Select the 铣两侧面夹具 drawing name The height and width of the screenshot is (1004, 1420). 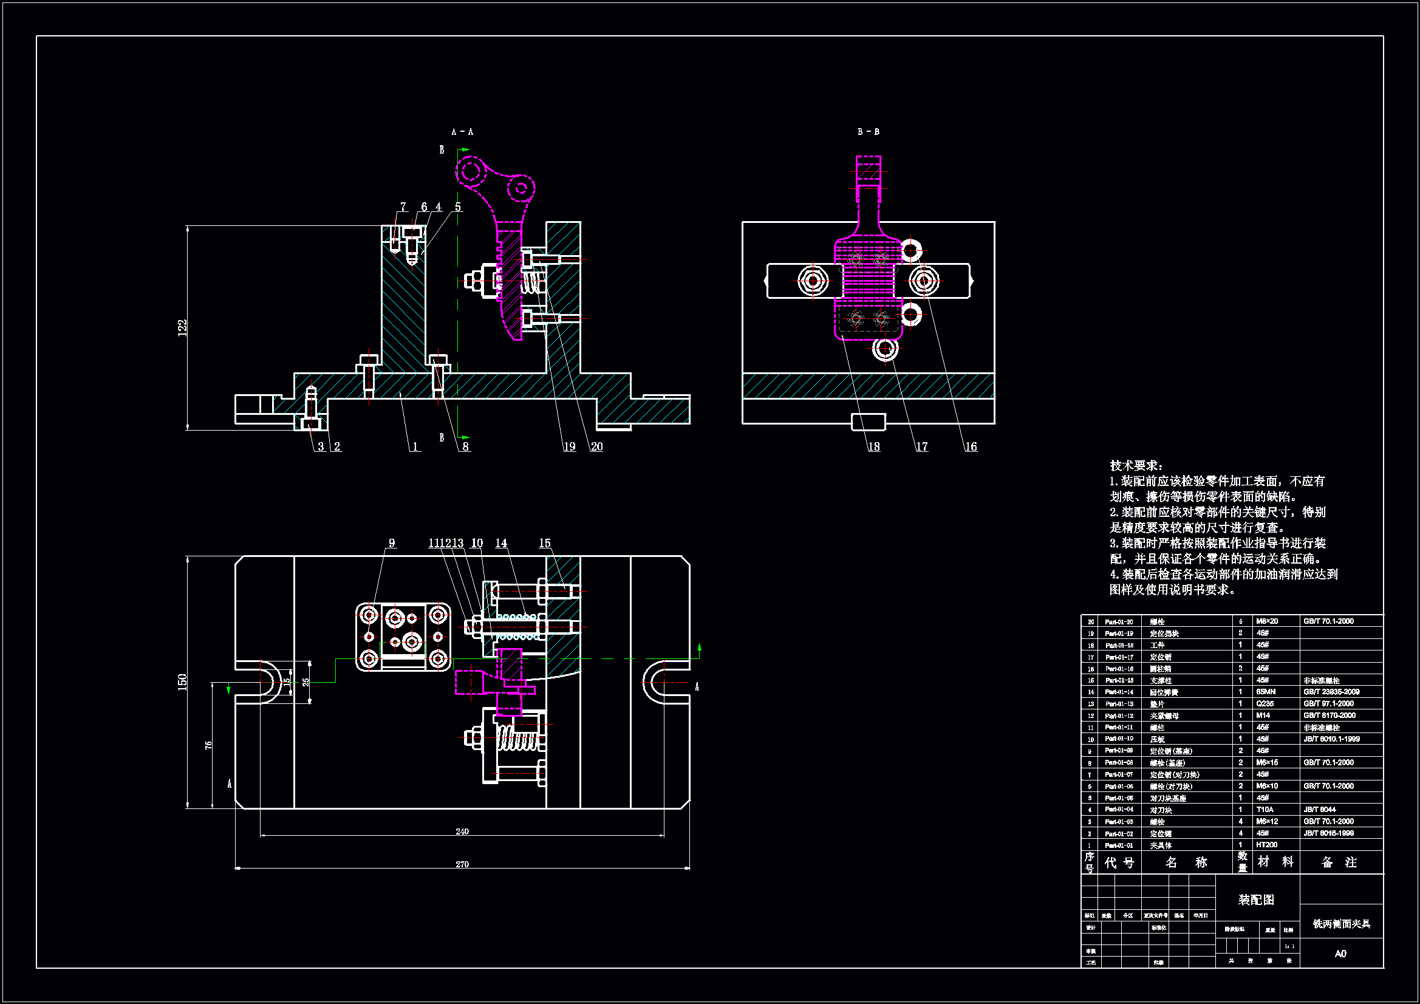[x=1342, y=924]
